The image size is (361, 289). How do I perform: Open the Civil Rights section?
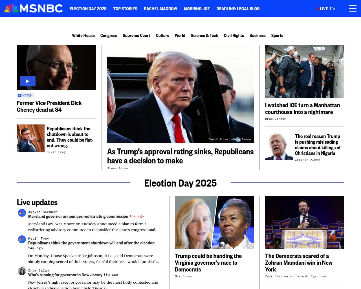click(234, 36)
